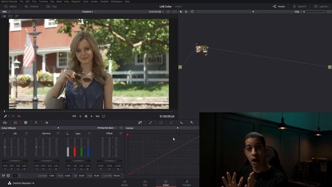Viewport: 332px width, 187px height.
Task: Reset the Gain bars
Action: point(90,133)
